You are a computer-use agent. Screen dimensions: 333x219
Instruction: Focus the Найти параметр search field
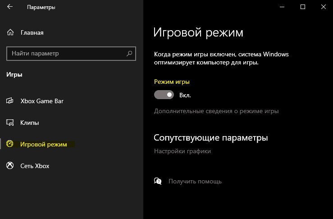pyautogui.click(x=71, y=54)
